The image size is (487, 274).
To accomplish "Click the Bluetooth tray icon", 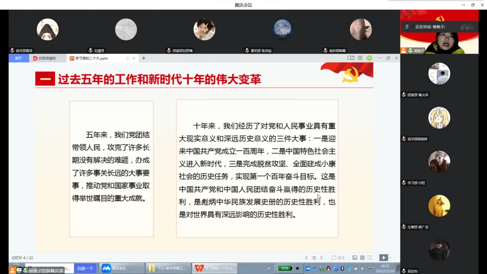I will coord(342,269).
